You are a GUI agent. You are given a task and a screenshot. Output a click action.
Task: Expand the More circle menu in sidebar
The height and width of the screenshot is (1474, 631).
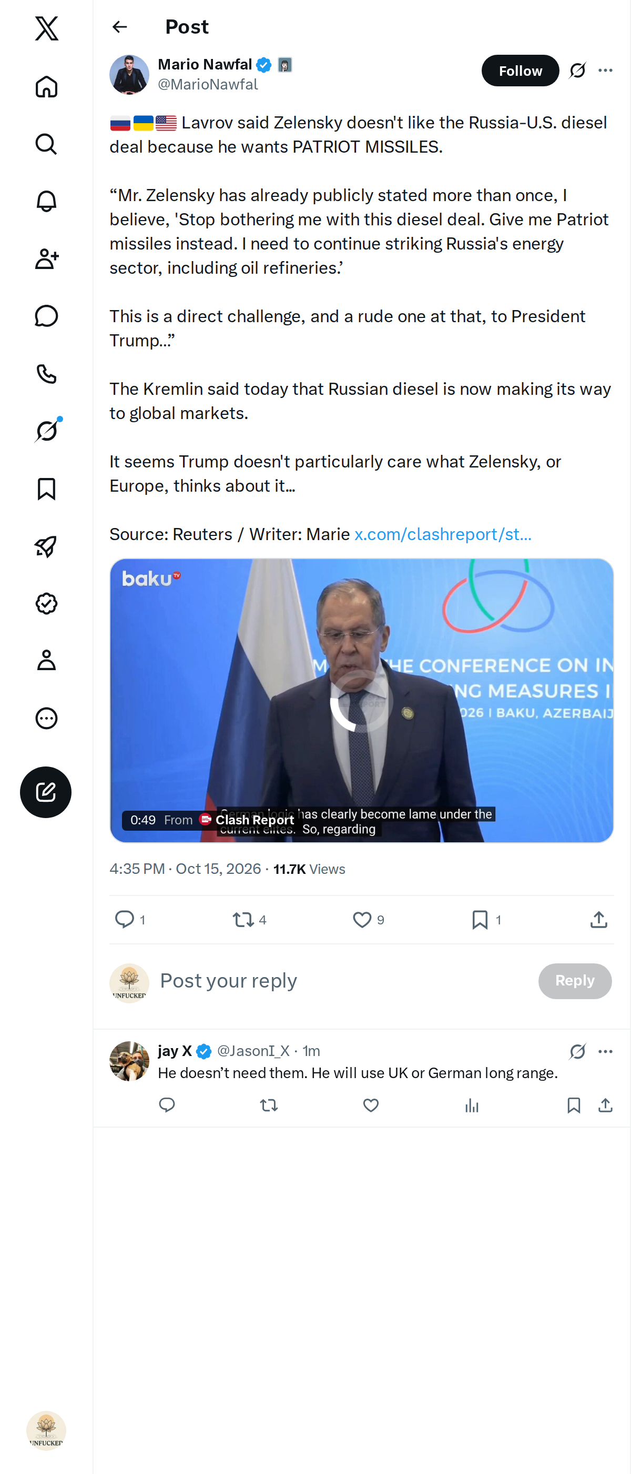(46, 718)
